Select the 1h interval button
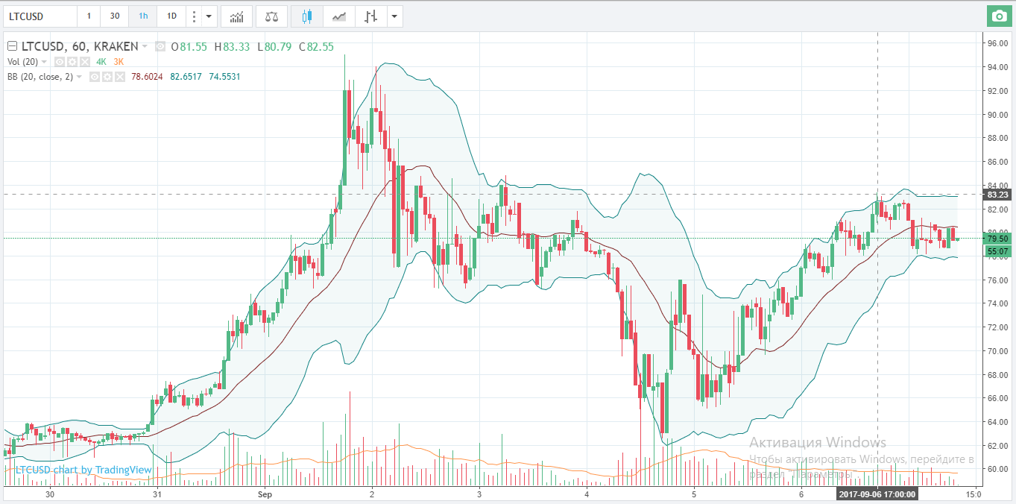This screenshot has width=1016, height=504. pyautogui.click(x=142, y=16)
